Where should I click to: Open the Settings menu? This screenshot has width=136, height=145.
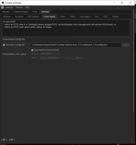click(9, 7)
